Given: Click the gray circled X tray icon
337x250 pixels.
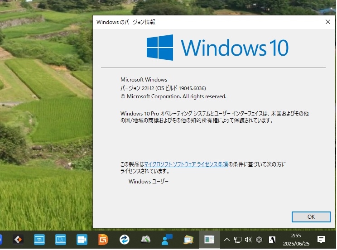Looking at the screenshot, I should (x=259, y=239).
